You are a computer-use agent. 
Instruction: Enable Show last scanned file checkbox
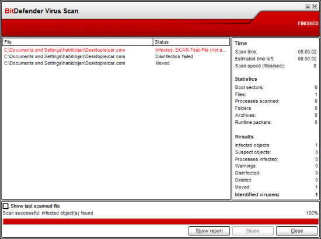point(5,206)
